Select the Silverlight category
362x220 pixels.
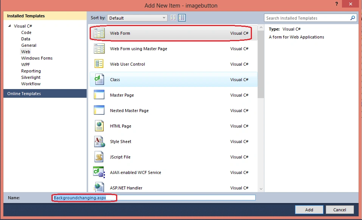pos(31,77)
